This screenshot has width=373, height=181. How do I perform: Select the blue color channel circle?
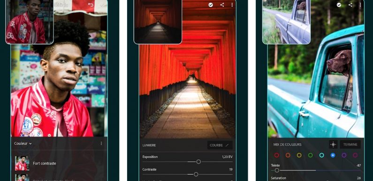click(x=333, y=155)
